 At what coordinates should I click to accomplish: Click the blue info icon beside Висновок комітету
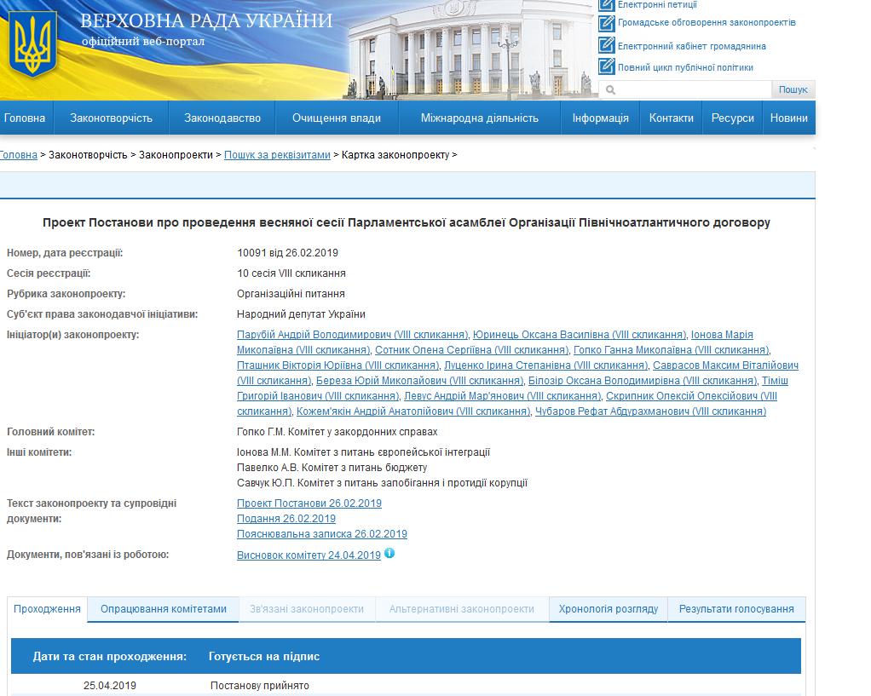(389, 553)
